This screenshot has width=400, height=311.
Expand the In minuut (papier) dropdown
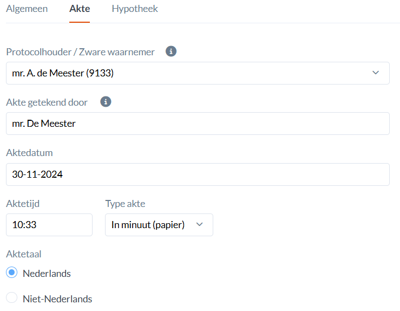pyautogui.click(x=159, y=225)
